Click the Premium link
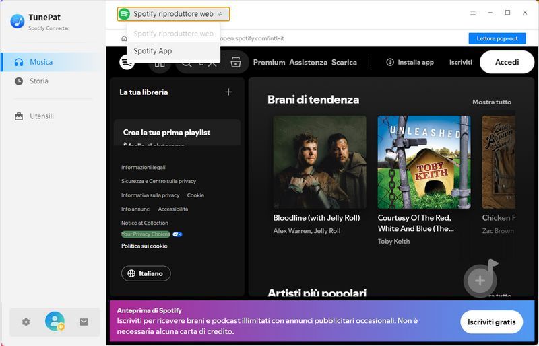Viewport: 539px width, 346px height. coord(269,62)
